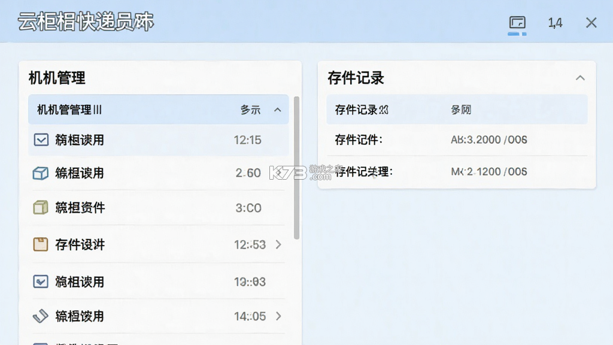Click the window layout icon in header

coord(517,22)
